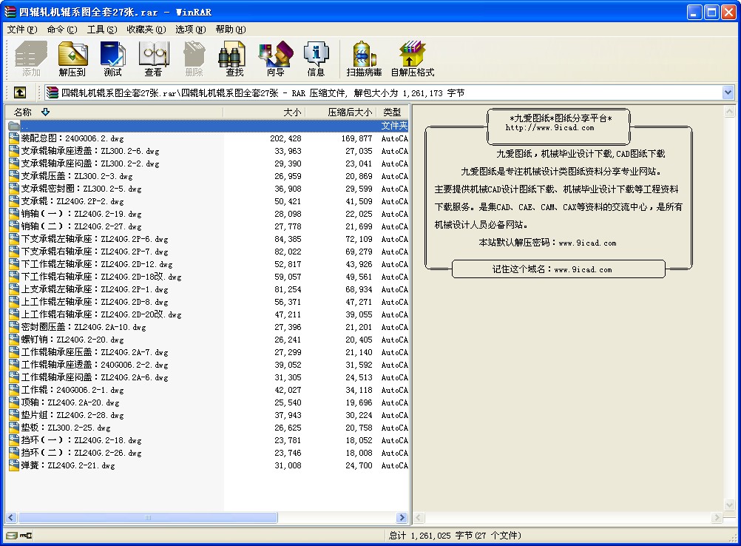
Task: Click file icon of 支承辊：ZL240G.2P-2.dwg
Action: click(14, 201)
